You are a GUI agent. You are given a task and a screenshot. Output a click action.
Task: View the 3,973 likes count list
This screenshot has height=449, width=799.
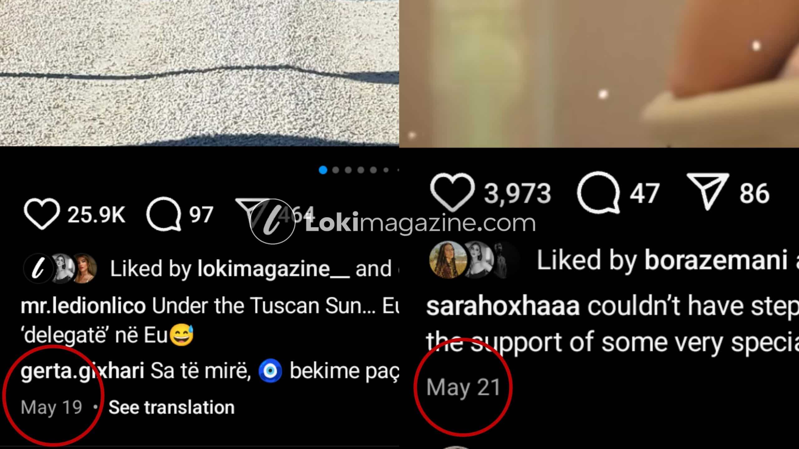coord(517,193)
